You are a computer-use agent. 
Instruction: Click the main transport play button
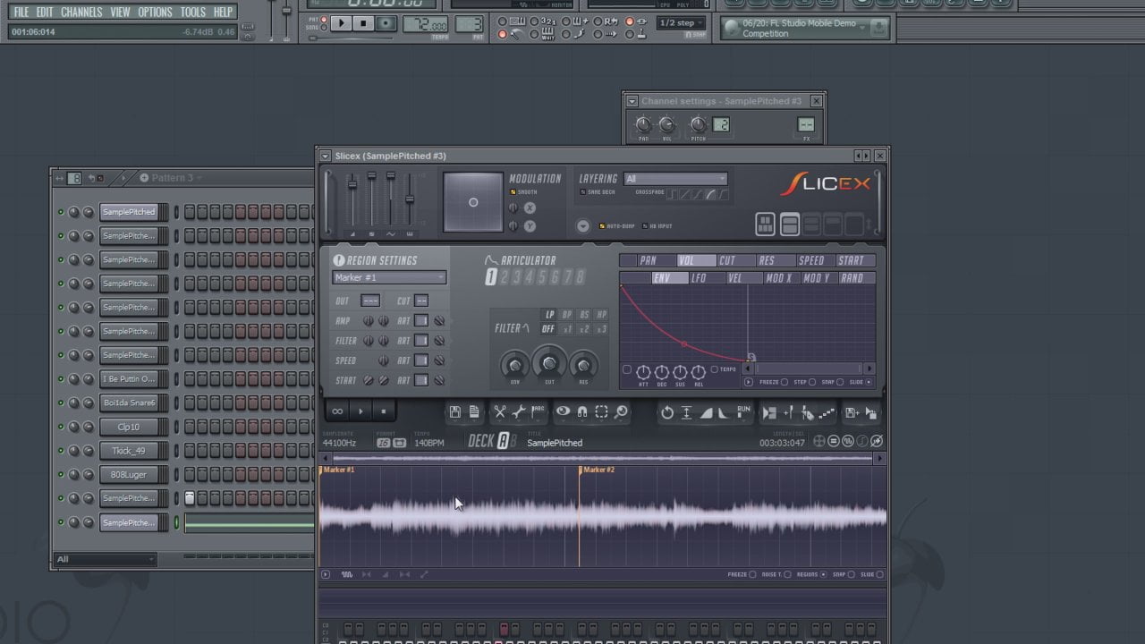click(x=342, y=23)
